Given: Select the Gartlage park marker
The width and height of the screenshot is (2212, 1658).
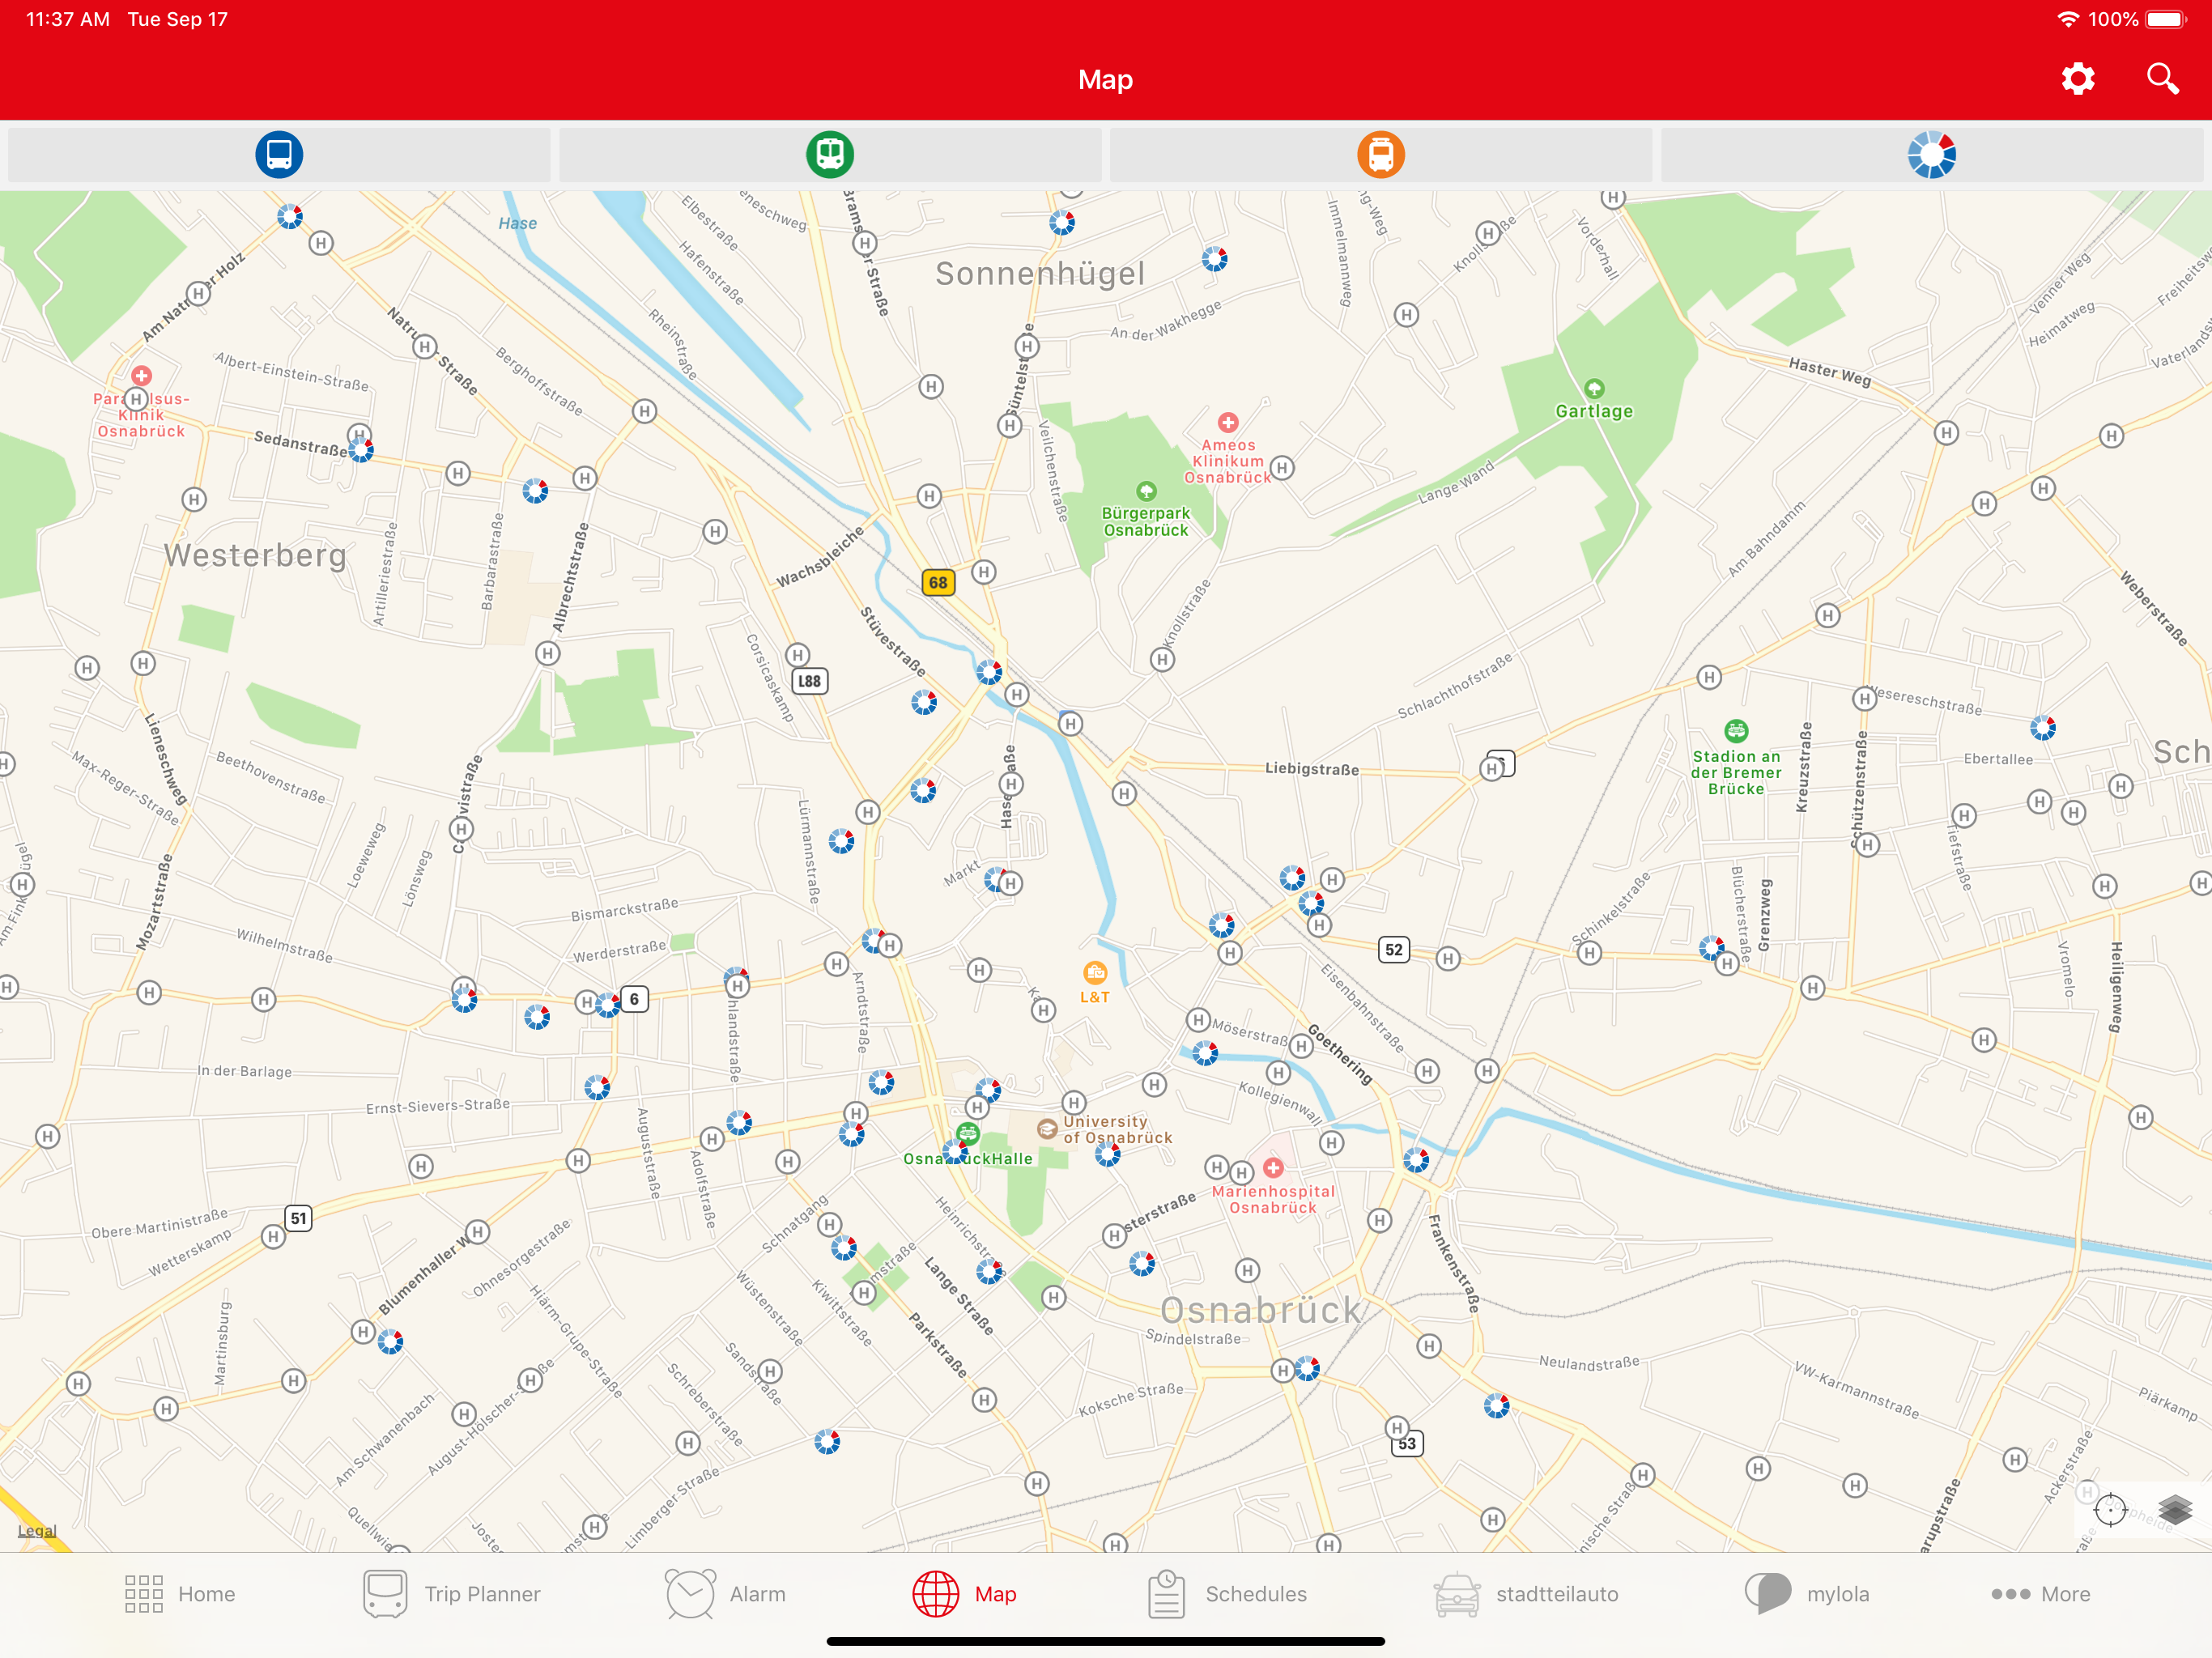Looking at the screenshot, I should click(x=1594, y=388).
